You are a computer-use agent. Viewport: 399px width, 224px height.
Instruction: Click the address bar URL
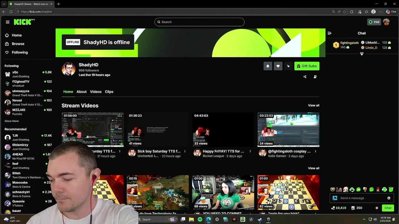coord(36,12)
